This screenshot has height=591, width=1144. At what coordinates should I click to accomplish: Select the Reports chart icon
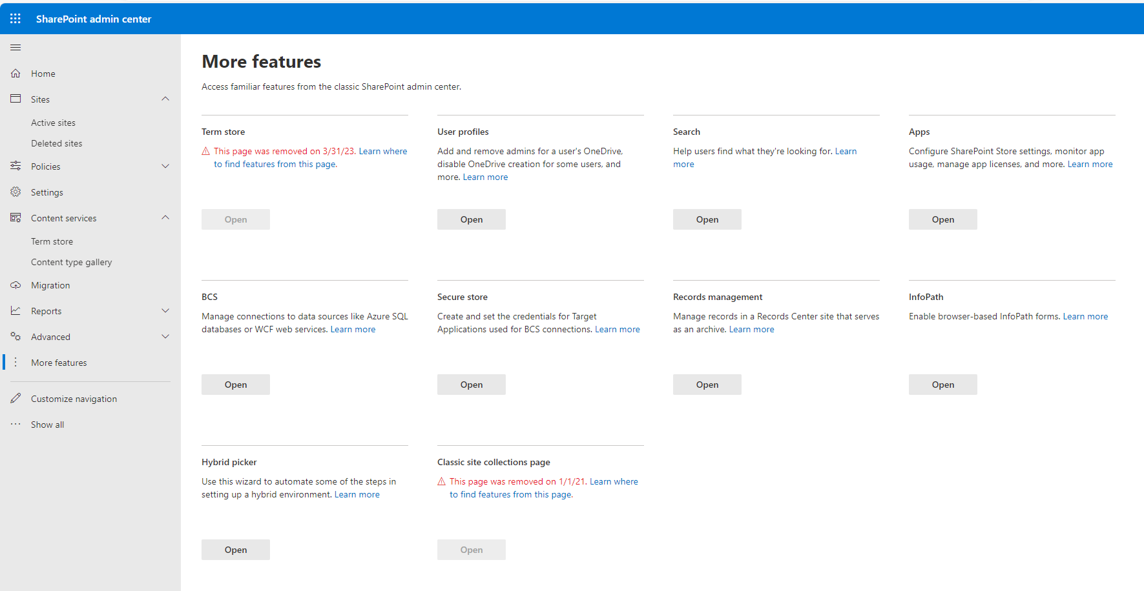[16, 310]
